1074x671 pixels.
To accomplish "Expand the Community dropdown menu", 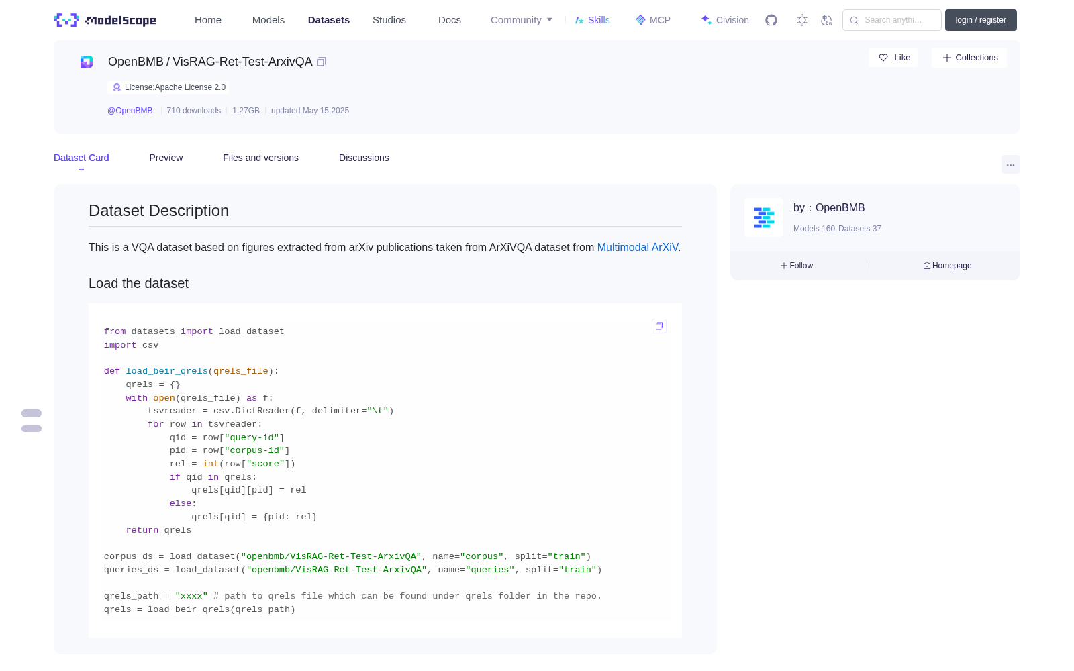I will (x=522, y=20).
